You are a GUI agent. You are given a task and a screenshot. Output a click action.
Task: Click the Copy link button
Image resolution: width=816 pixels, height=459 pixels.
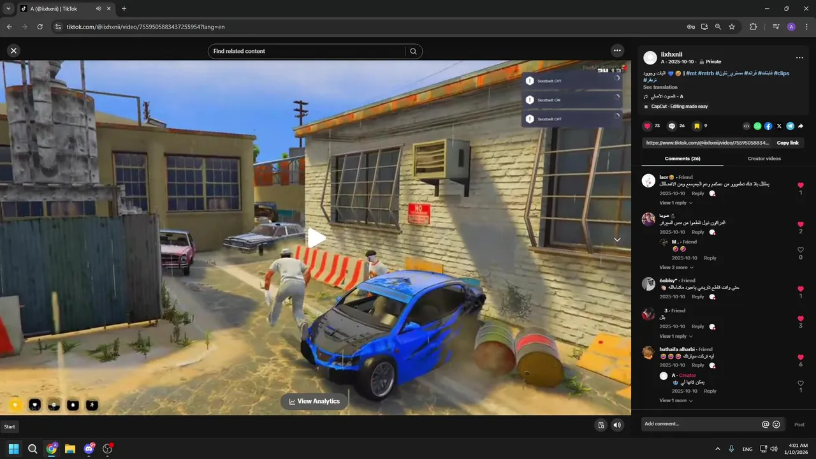tap(787, 143)
